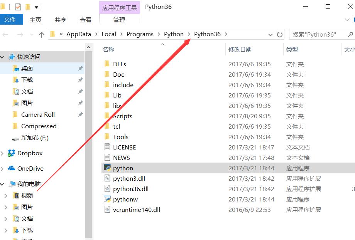The height and width of the screenshot is (240, 355).
Task: Switch to the 查看 ribbon tab
Action: (86, 20)
